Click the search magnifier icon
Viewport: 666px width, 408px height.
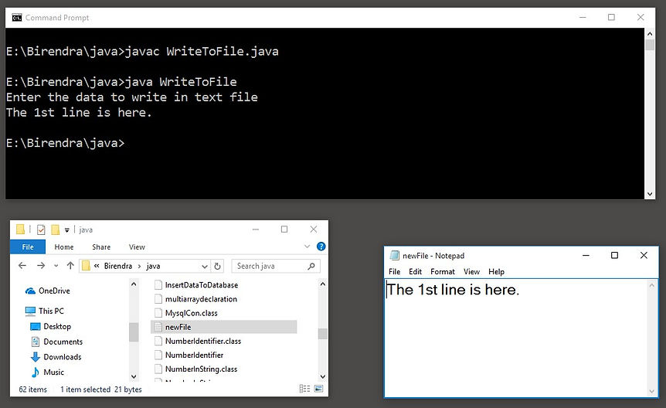point(311,266)
